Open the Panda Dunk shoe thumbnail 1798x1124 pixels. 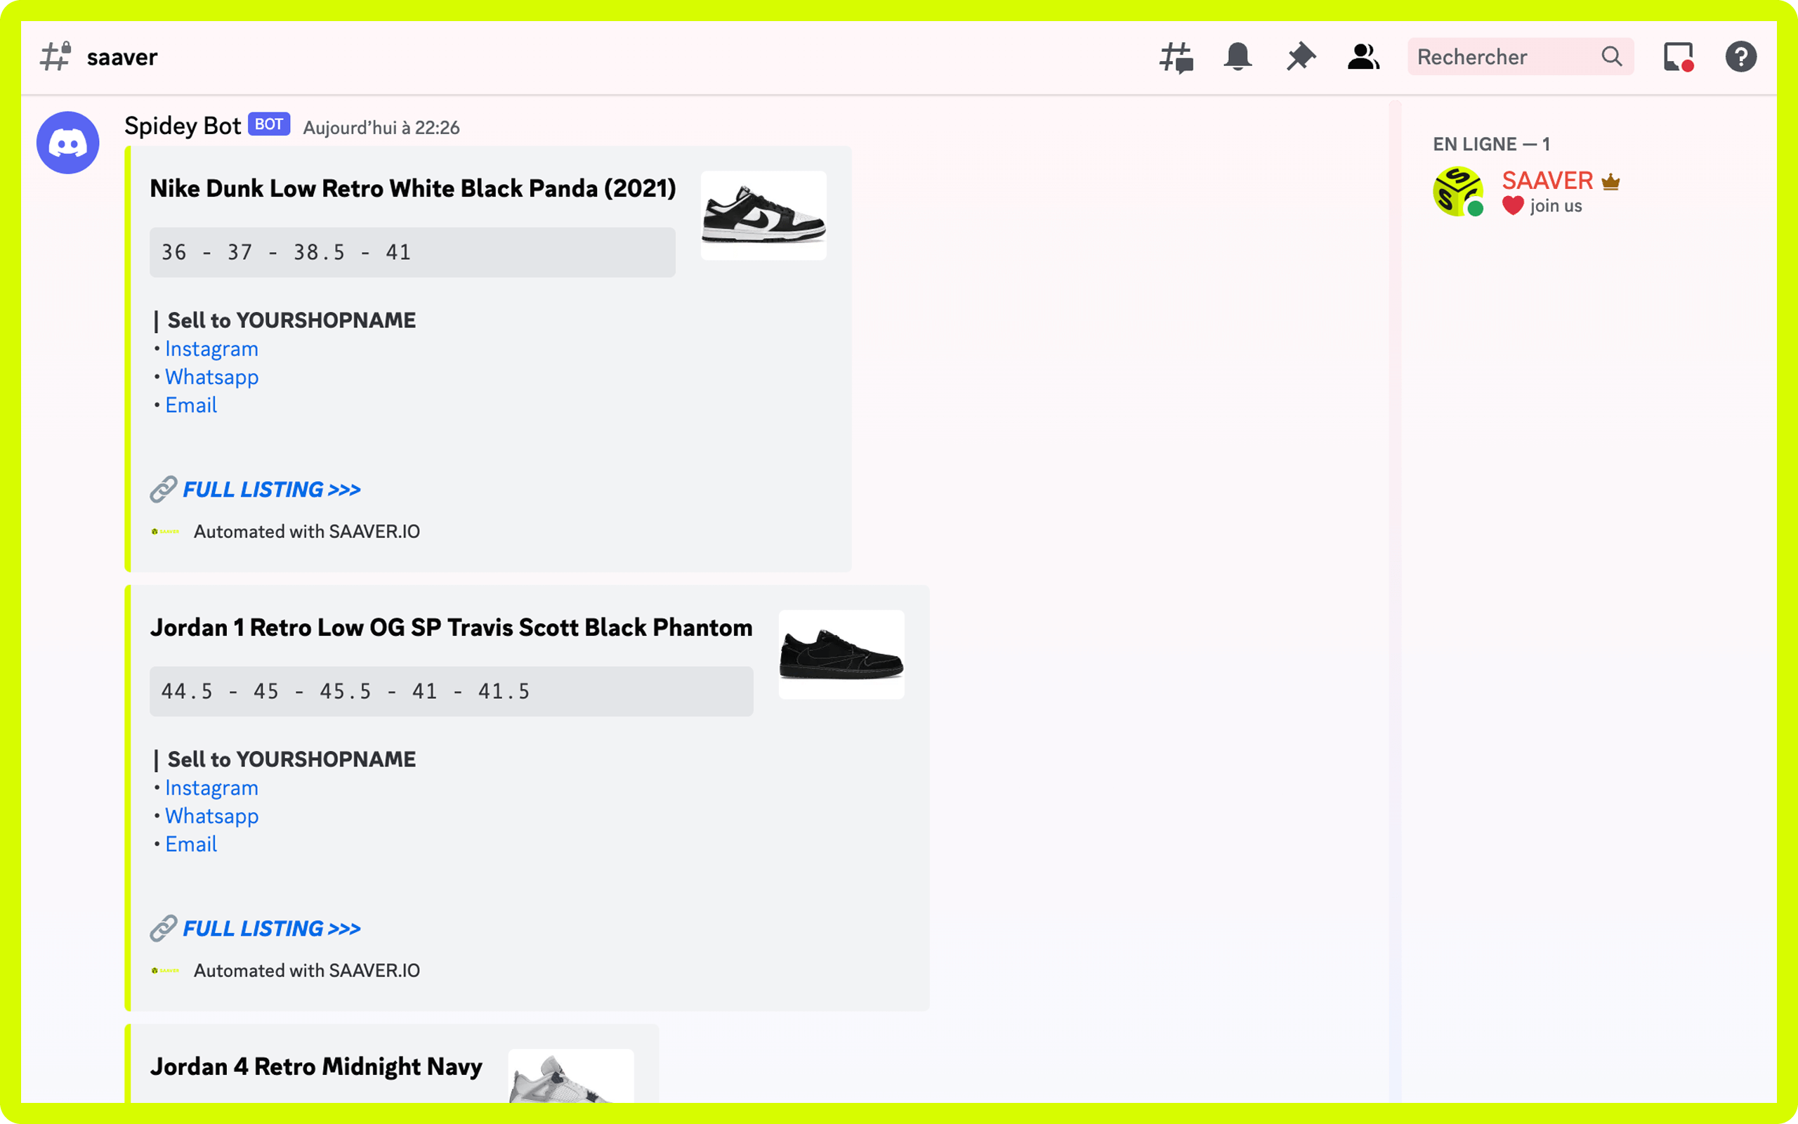coord(763,216)
